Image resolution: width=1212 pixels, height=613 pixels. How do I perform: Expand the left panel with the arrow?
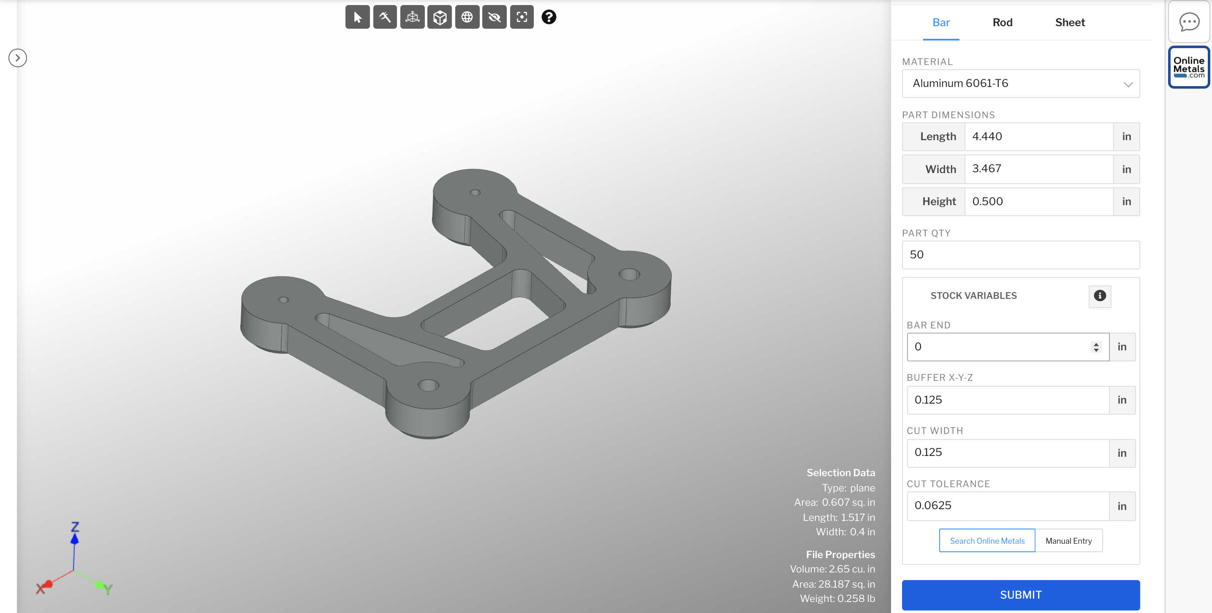[17, 57]
